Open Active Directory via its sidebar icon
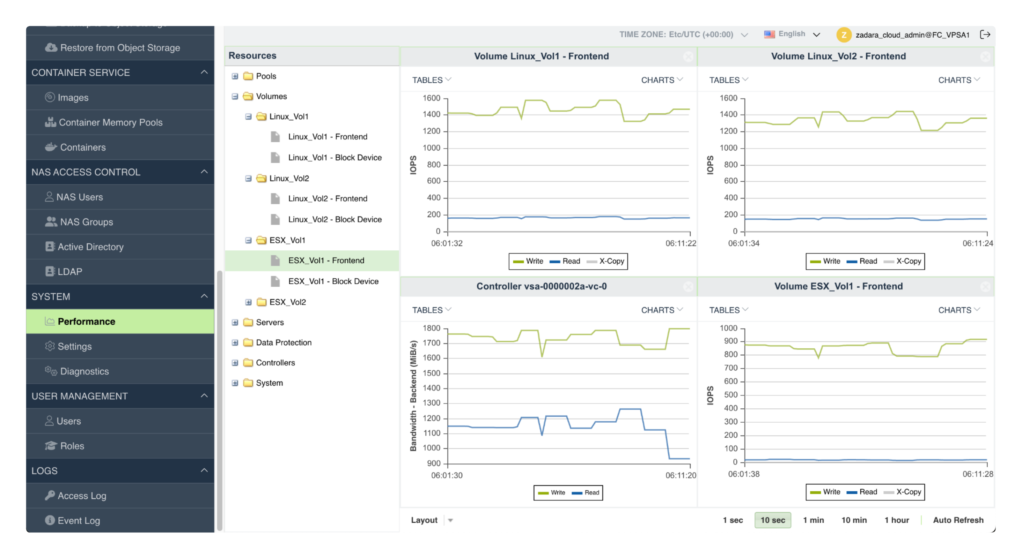This screenshot has width=1022, height=559. [50, 247]
